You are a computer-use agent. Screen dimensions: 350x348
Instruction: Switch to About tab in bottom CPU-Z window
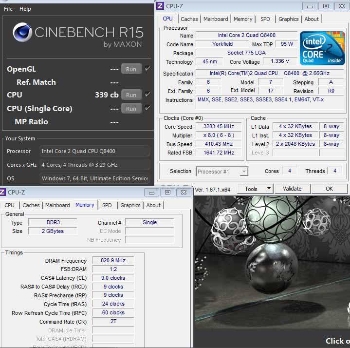coord(153,205)
